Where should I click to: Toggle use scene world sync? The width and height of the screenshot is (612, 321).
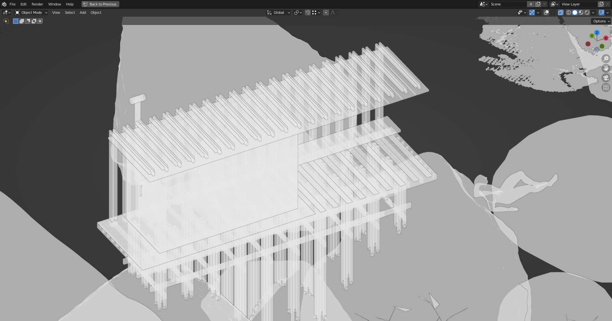(x=601, y=12)
